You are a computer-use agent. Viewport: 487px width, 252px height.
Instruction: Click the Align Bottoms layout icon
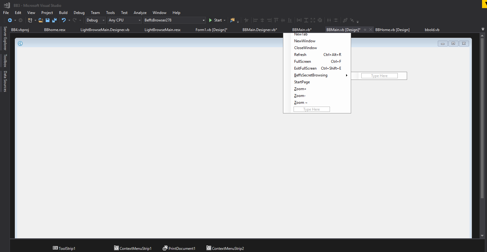(290, 20)
